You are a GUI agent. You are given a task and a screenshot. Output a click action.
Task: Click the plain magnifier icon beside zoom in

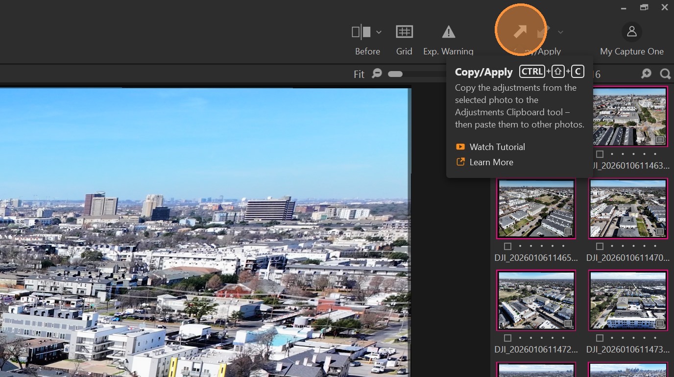point(665,74)
